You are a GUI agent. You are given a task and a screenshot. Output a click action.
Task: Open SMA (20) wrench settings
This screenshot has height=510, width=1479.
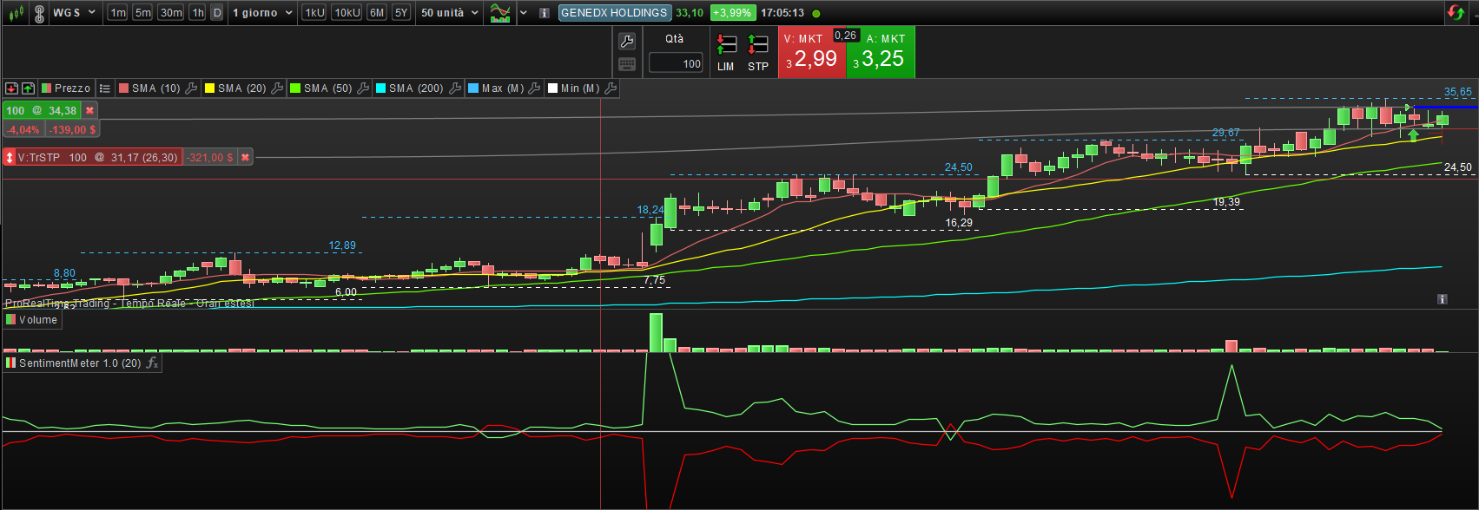click(x=277, y=88)
